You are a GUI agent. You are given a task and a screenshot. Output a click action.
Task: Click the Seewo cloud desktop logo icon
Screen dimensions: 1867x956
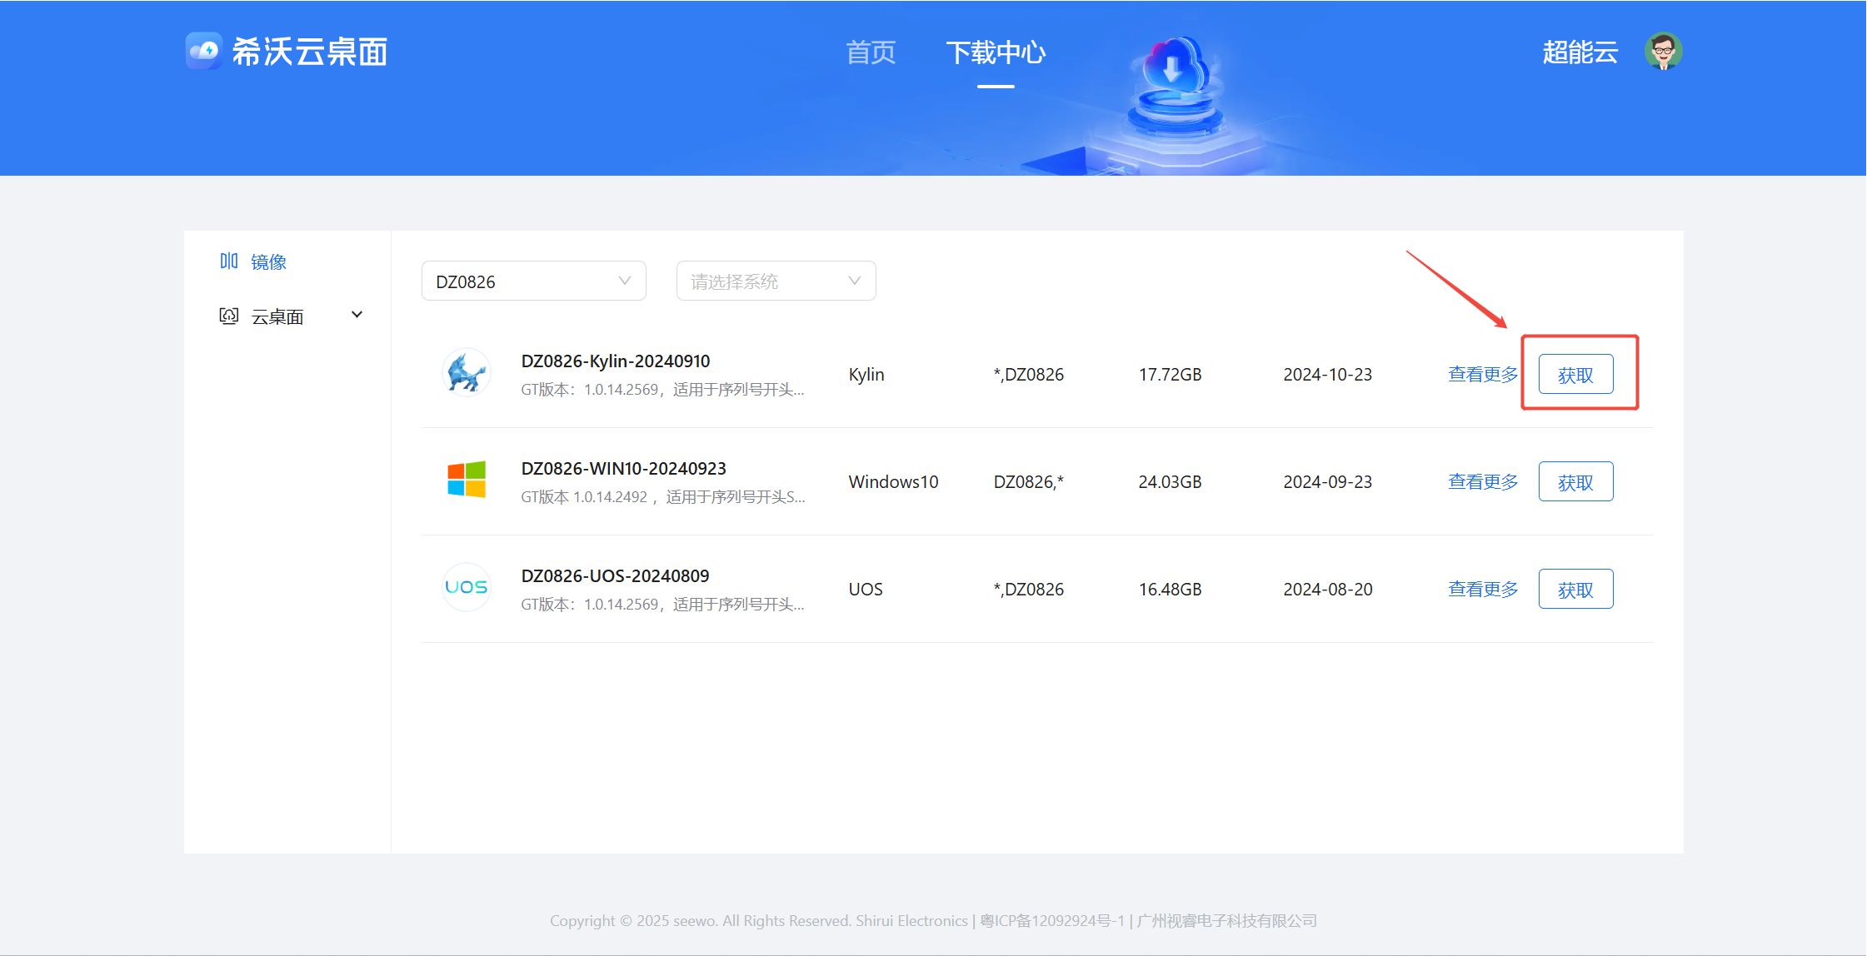click(x=203, y=51)
